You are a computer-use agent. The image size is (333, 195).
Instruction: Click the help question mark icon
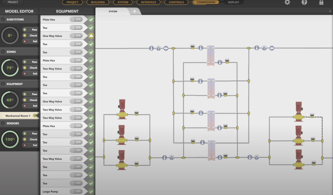tap(304, 2)
